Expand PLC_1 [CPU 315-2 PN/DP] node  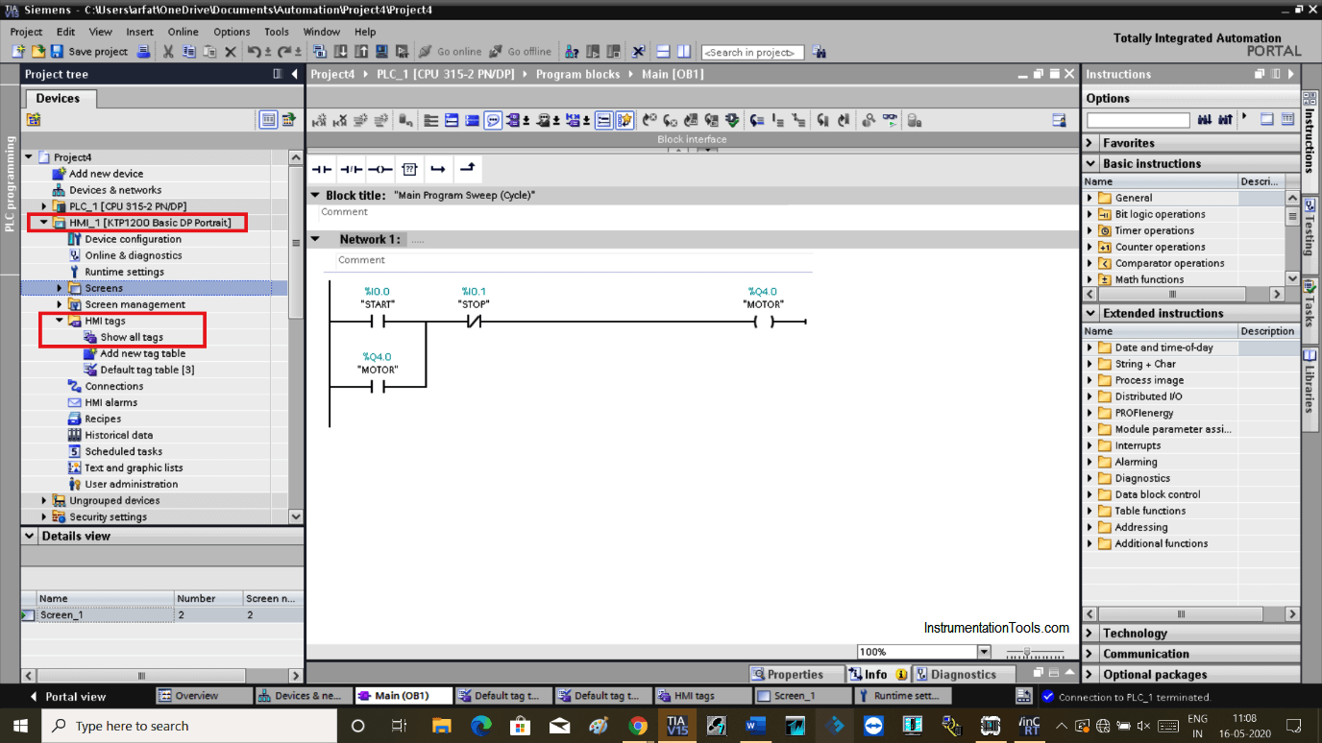pyautogui.click(x=44, y=206)
